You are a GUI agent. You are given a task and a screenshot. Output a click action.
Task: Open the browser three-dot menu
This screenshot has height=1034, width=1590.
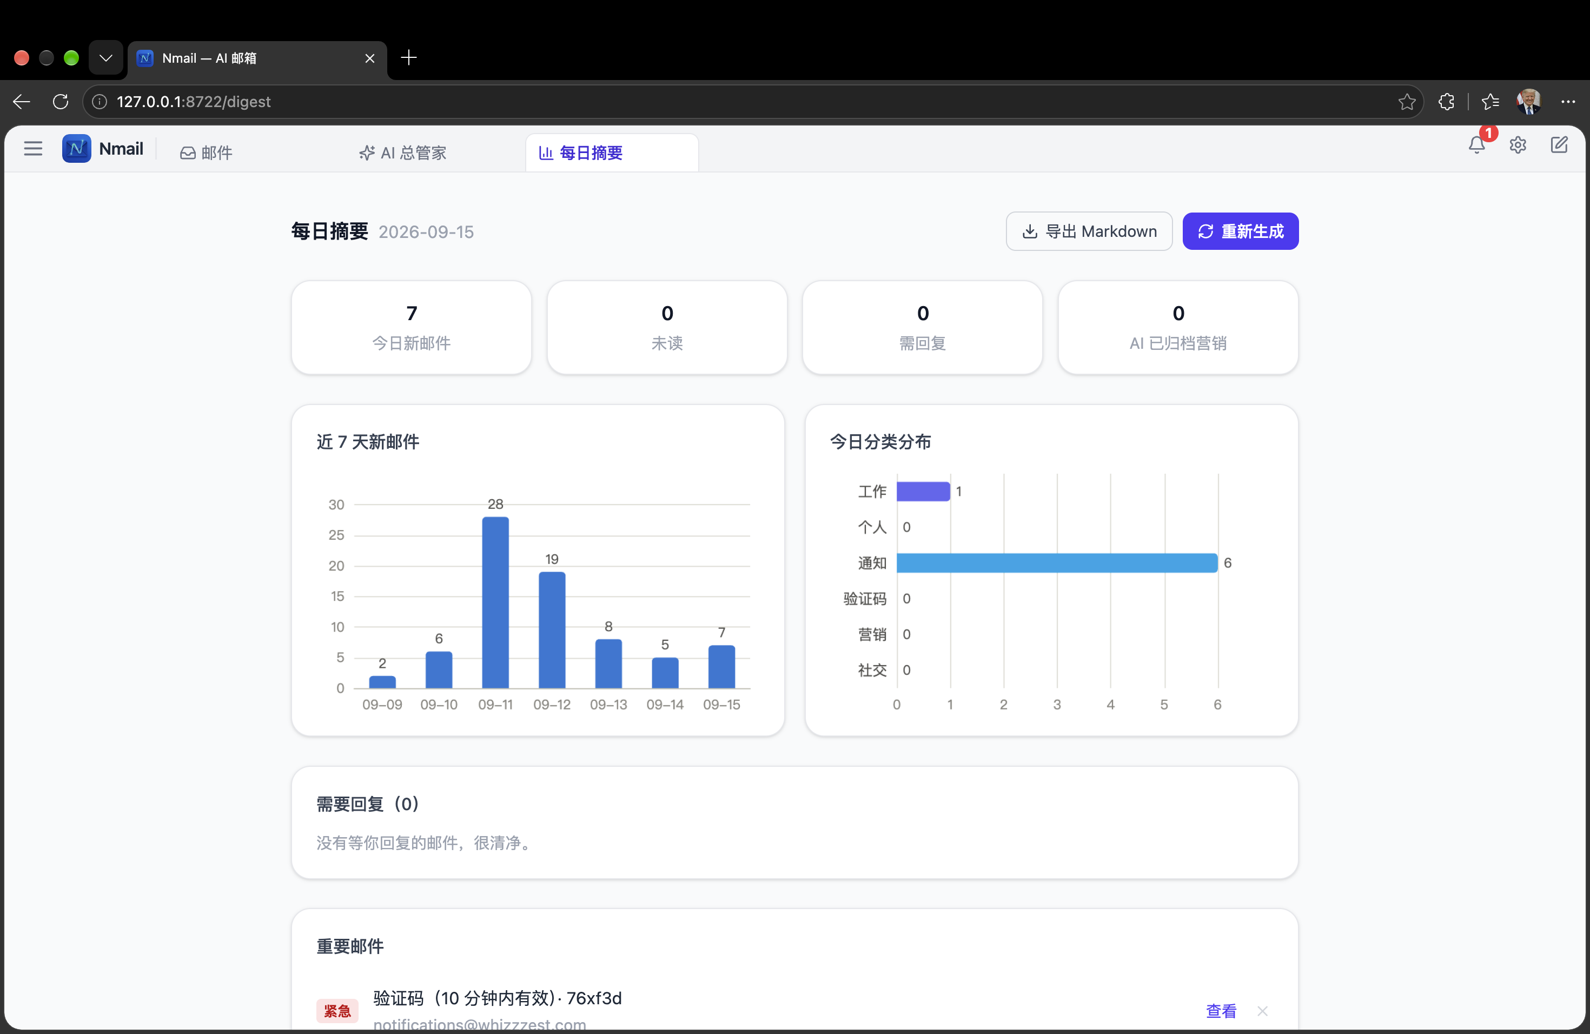point(1568,102)
